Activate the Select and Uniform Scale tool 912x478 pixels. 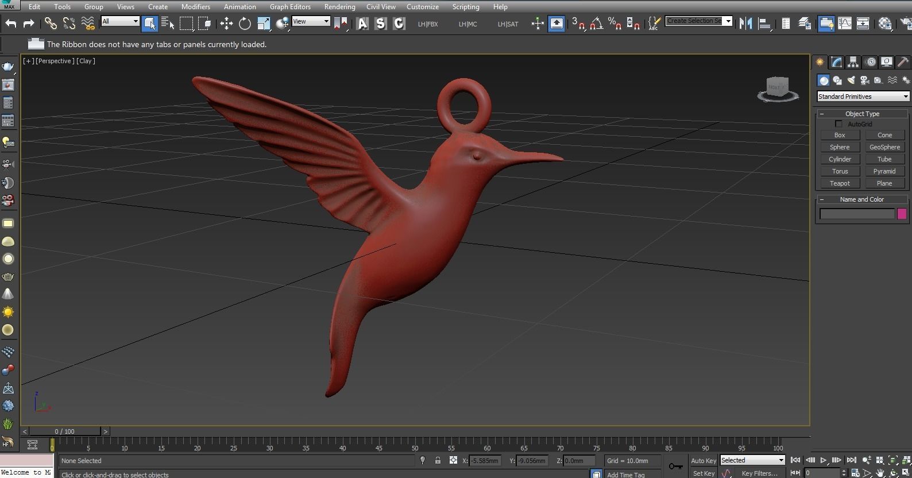(264, 24)
